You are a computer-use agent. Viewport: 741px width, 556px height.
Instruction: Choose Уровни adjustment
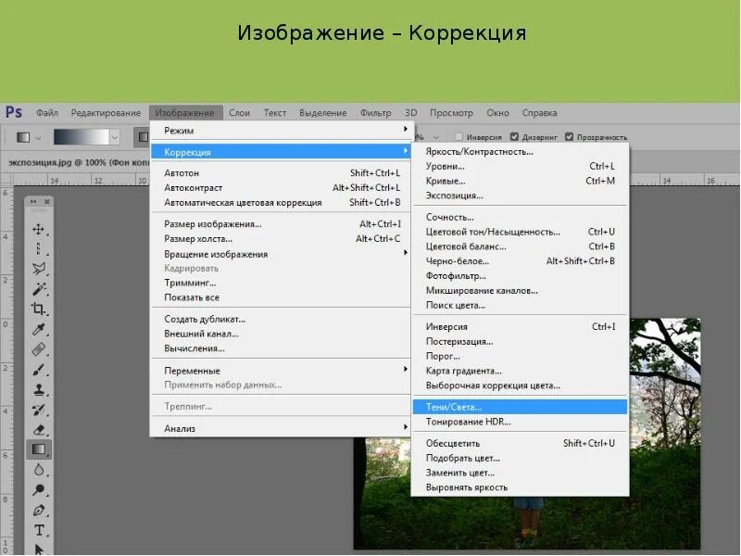pos(520,167)
